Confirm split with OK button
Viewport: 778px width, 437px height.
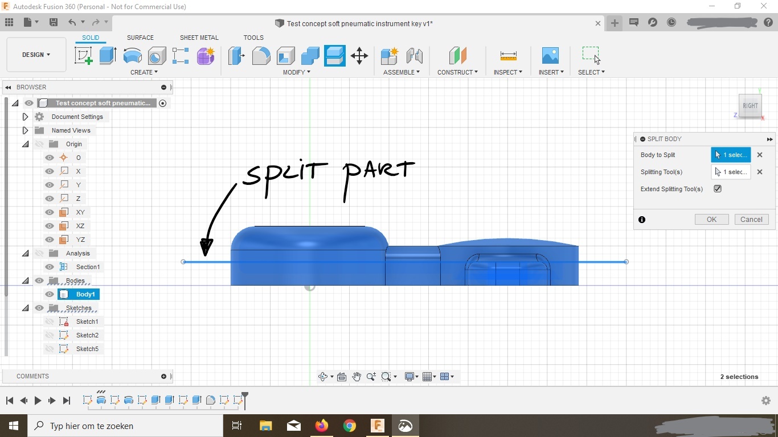pos(711,220)
